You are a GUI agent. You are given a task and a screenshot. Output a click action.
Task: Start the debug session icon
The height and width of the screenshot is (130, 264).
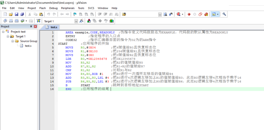coord(178,14)
